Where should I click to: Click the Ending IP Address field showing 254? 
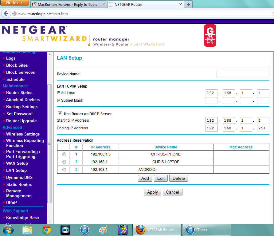pyautogui.click(x=263, y=128)
